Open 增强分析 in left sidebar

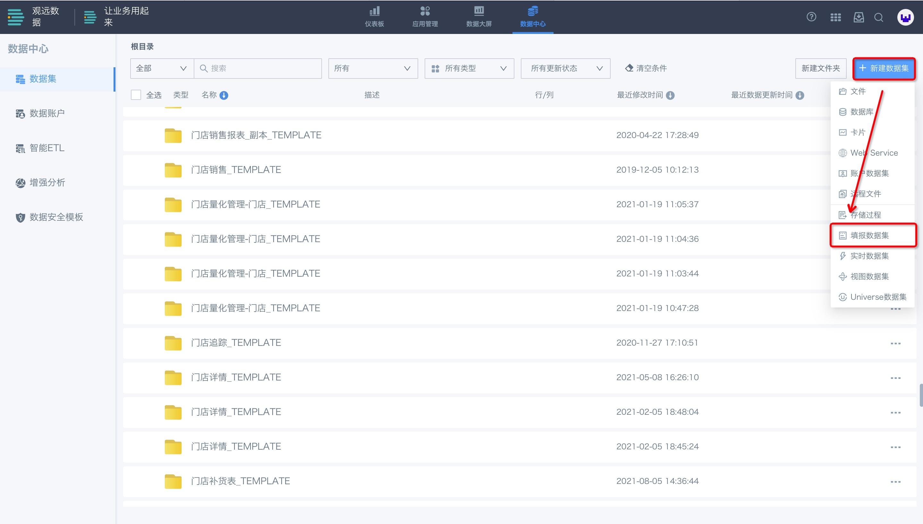[x=58, y=183]
